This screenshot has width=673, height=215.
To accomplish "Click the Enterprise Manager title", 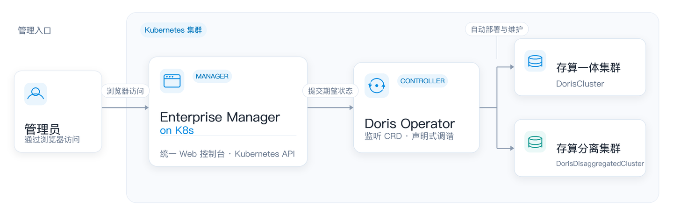I will (x=220, y=117).
